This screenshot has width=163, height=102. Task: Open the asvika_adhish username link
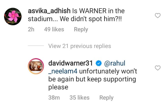(x=49, y=11)
